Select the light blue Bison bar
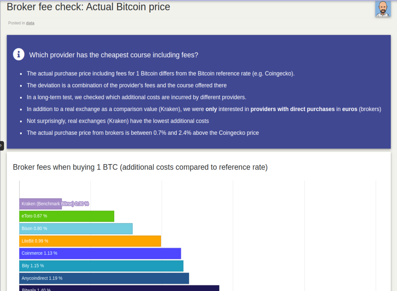This screenshot has height=291, width=397. [x=76, y=229]
